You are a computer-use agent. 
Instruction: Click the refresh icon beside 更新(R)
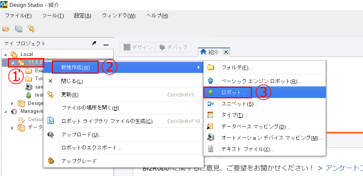(50, 94)
